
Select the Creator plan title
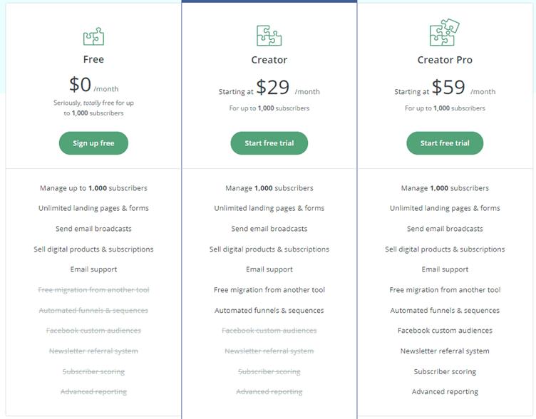(x=269, y=60)
